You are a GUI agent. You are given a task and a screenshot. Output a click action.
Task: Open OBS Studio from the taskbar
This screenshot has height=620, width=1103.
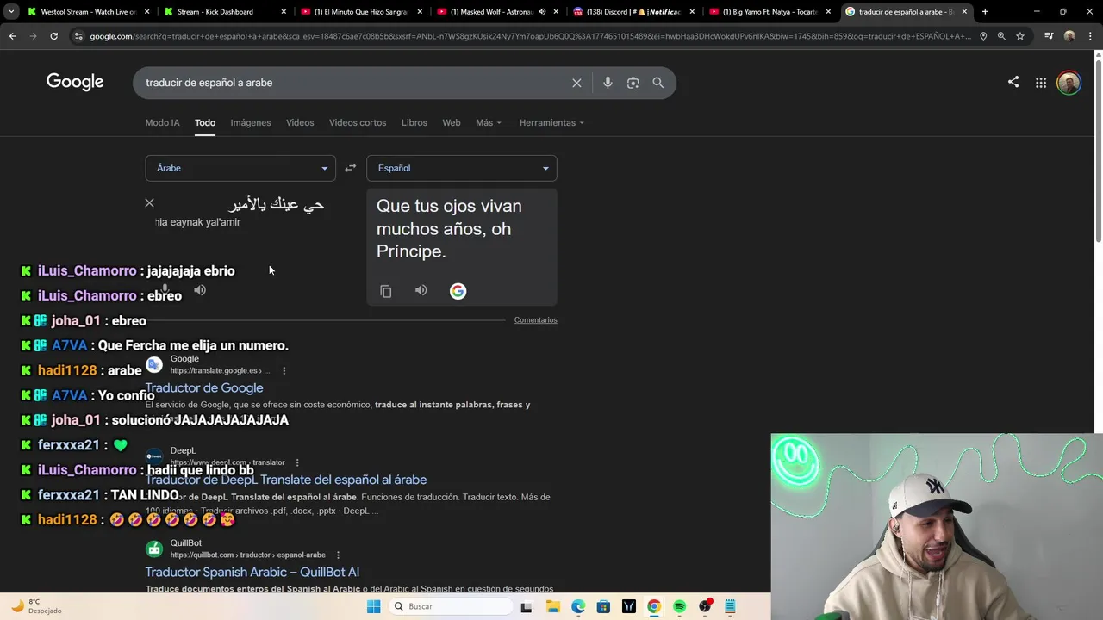pos(705,606)
